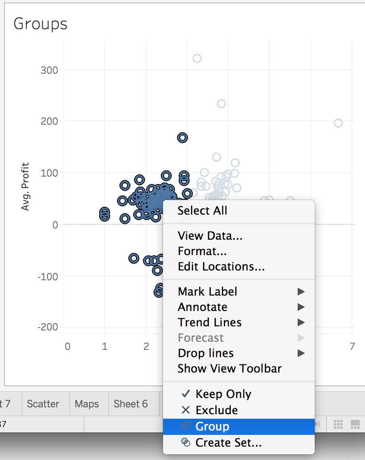The width and height of the screenshot is (365, 460).
Task: Switch to the Scatter sheet tab
Action: pyautogui.click(x=43, y=404)
